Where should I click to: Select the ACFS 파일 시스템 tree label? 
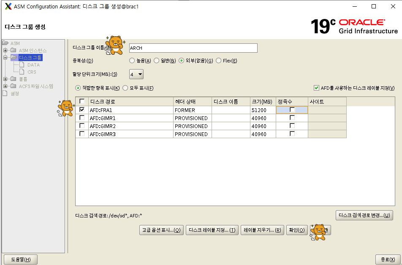click(x=36, y=86)
